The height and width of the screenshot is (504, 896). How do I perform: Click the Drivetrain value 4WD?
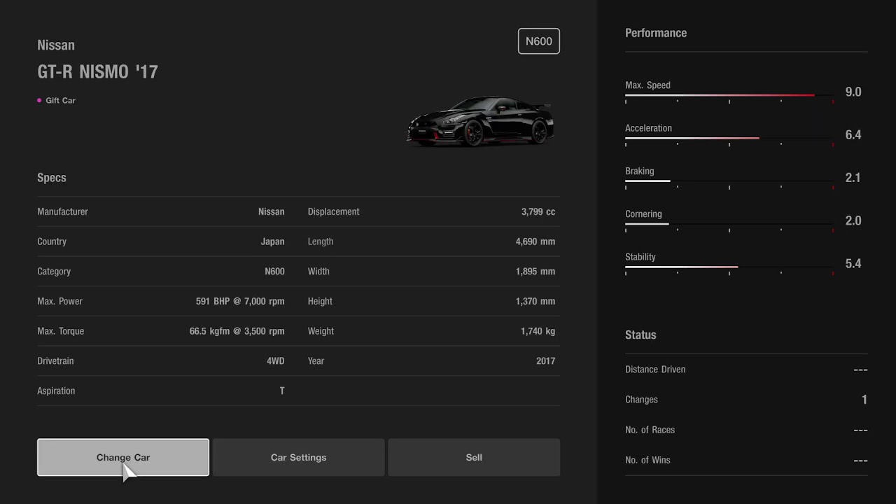tap(276, 361)
